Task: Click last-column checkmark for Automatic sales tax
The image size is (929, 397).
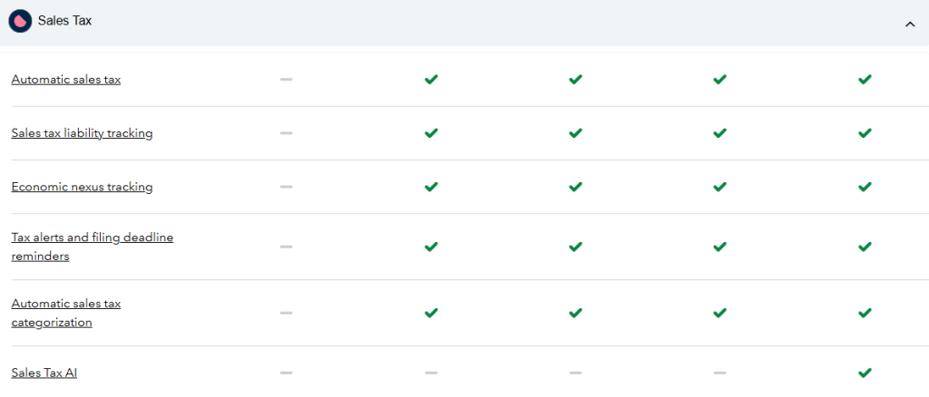Action: click(865, 79)
